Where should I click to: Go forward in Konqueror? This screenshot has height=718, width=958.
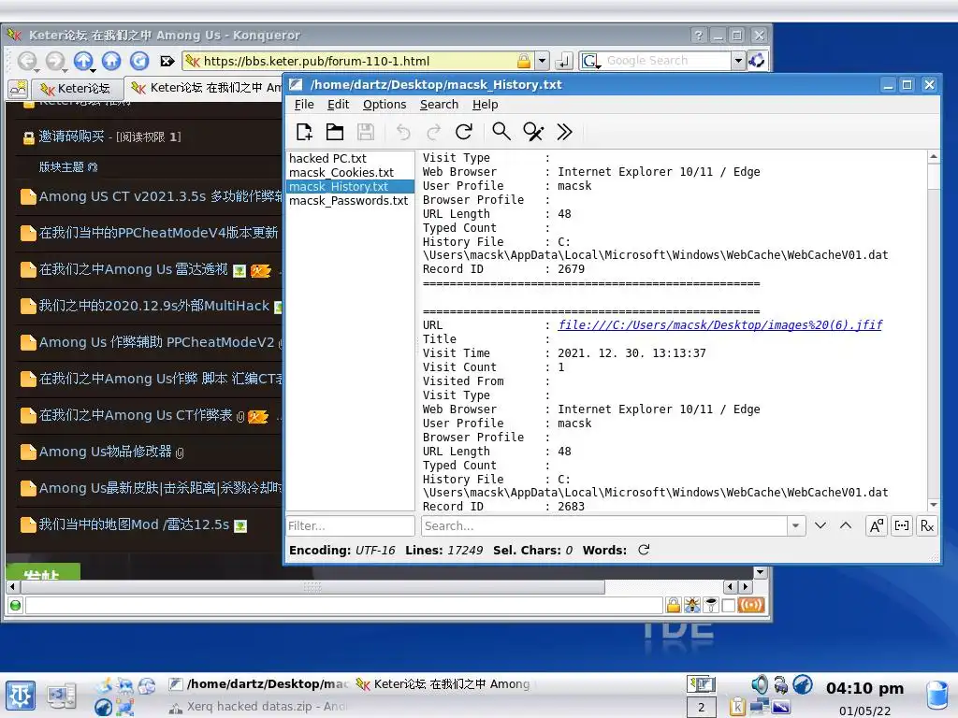click(55, 61)
